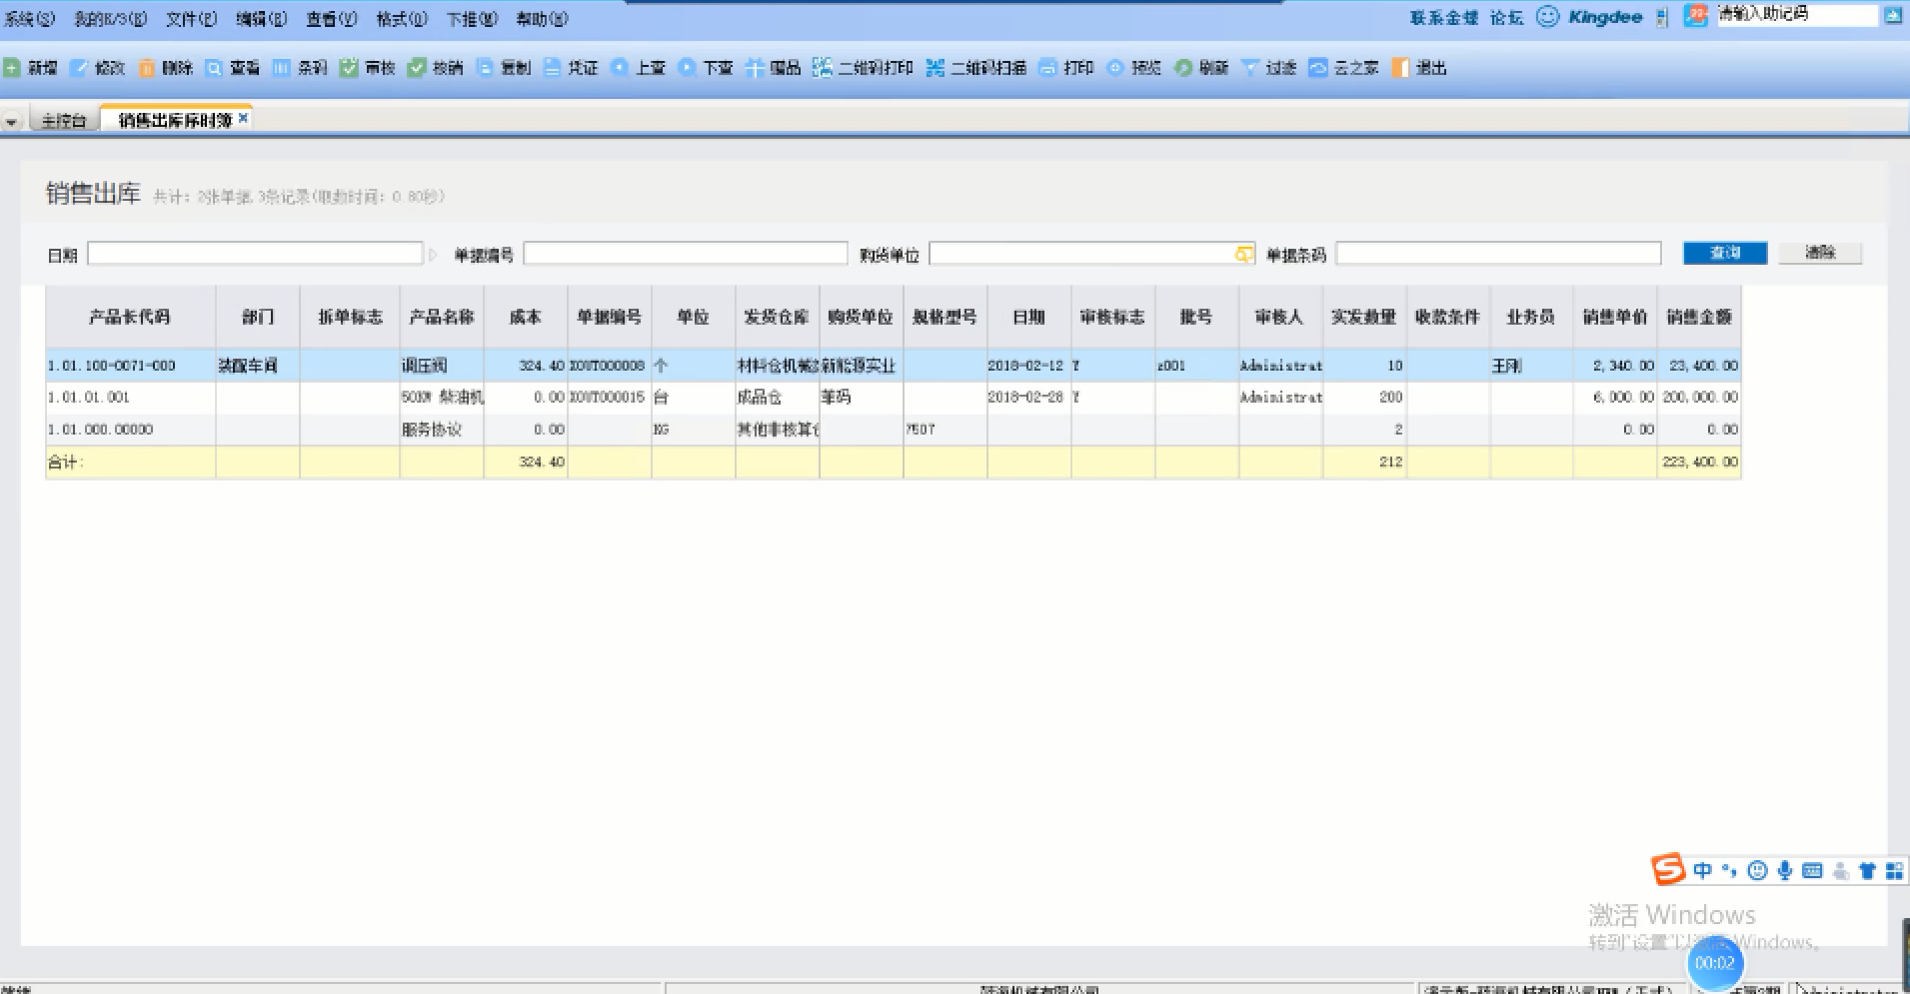The width and height of the screenshot is (1910, 994).
Task: Click the 清除 (Clear) button
Action: click(1819, 253)
